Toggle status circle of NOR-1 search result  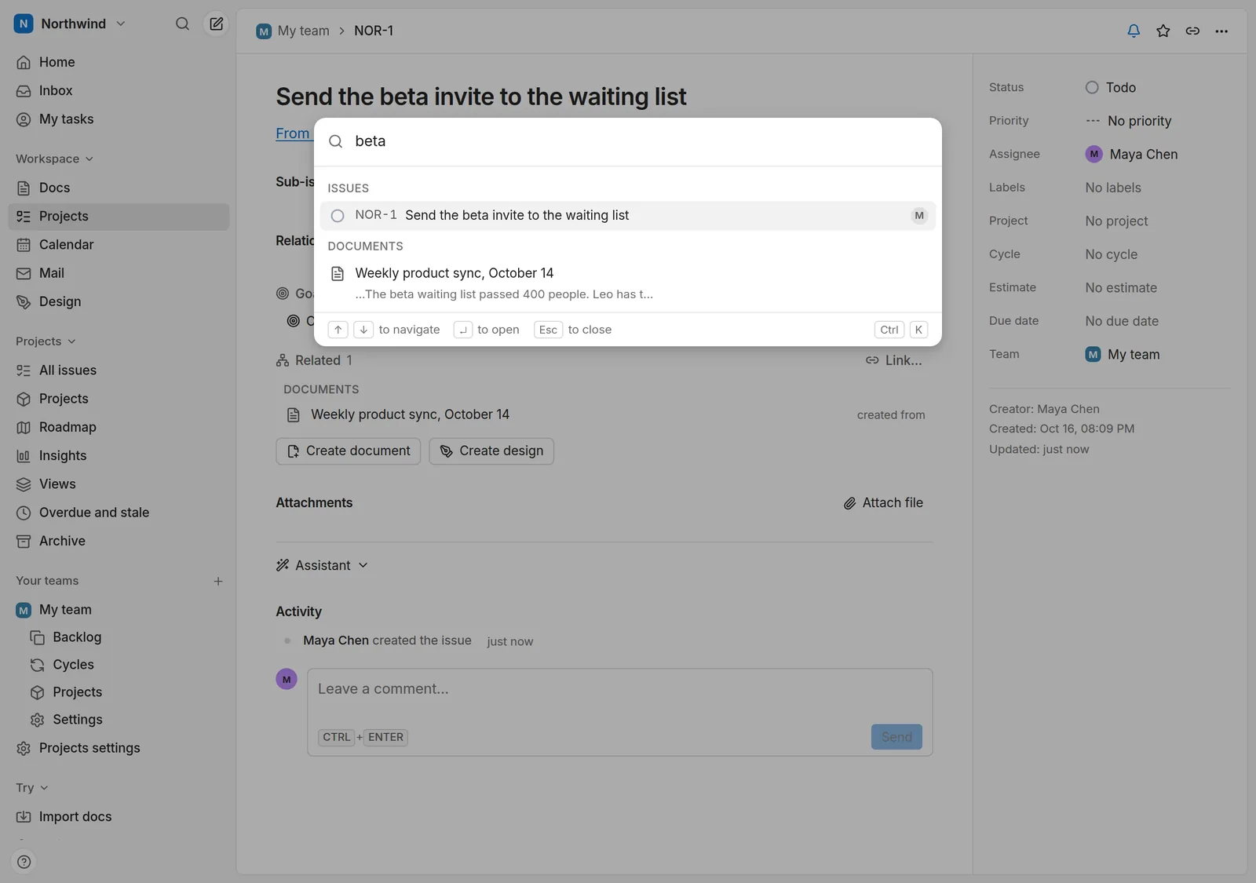pos(338,216)
